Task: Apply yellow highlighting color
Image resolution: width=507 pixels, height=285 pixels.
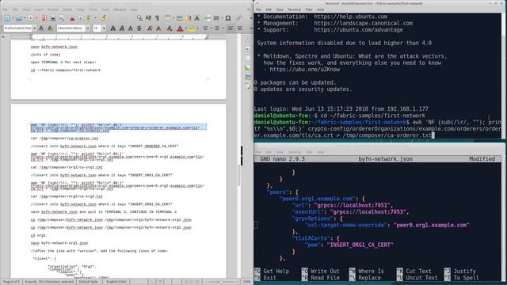Action: pyautogui.click(x=192, y=28)
